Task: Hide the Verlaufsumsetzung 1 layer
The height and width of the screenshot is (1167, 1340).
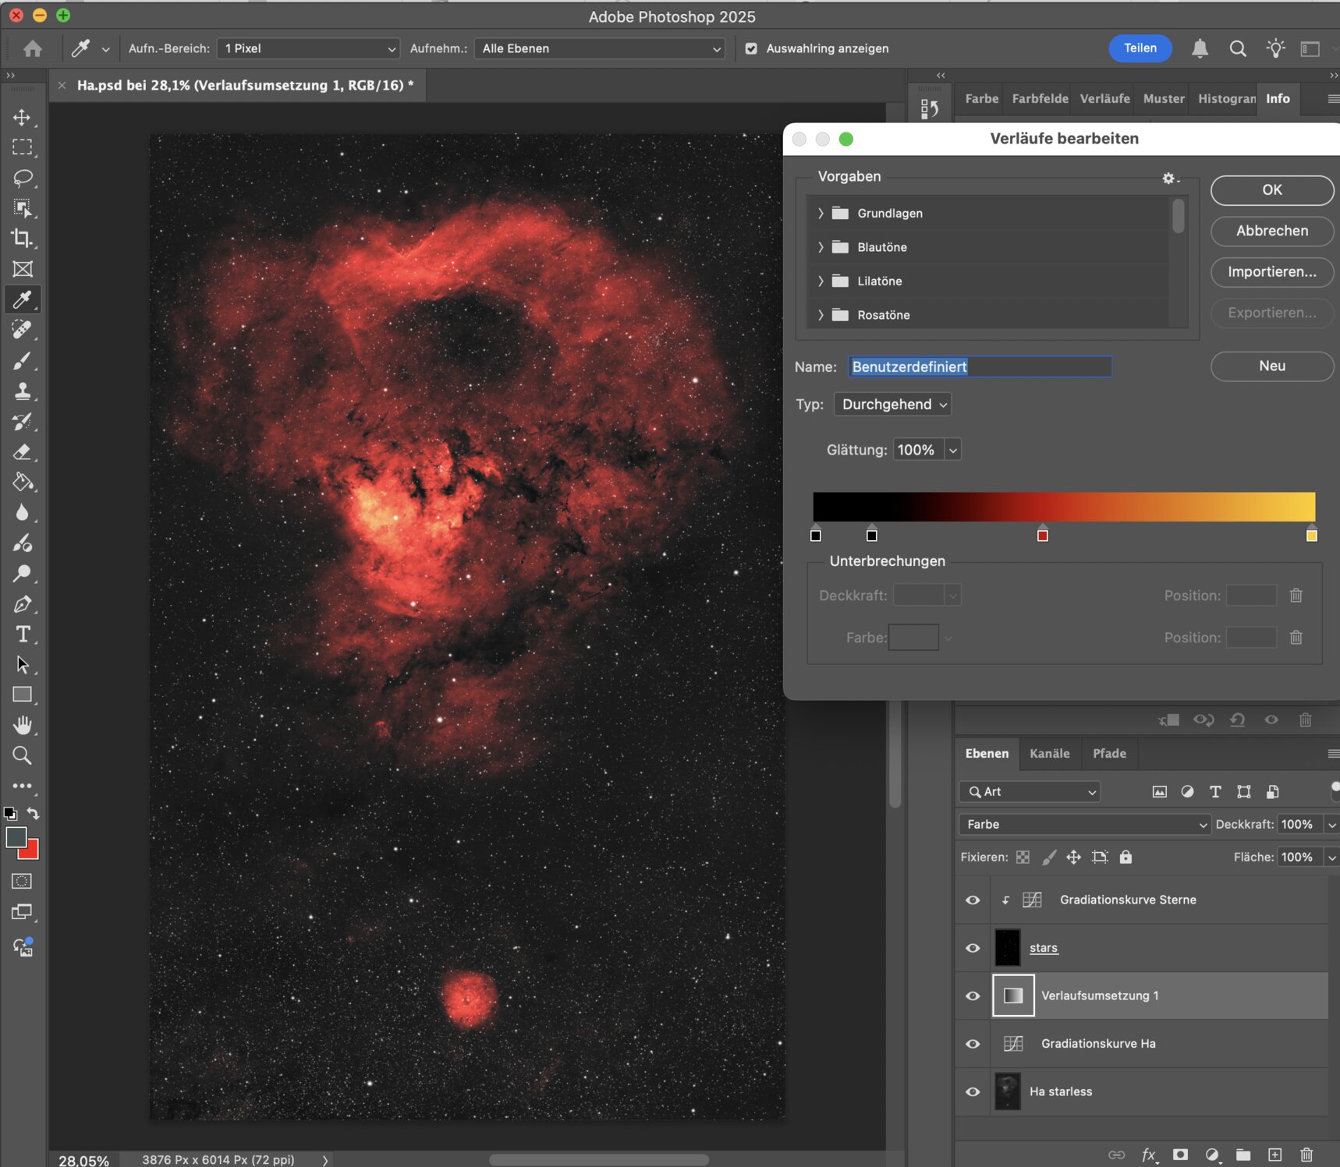Action: pos(973,995)
